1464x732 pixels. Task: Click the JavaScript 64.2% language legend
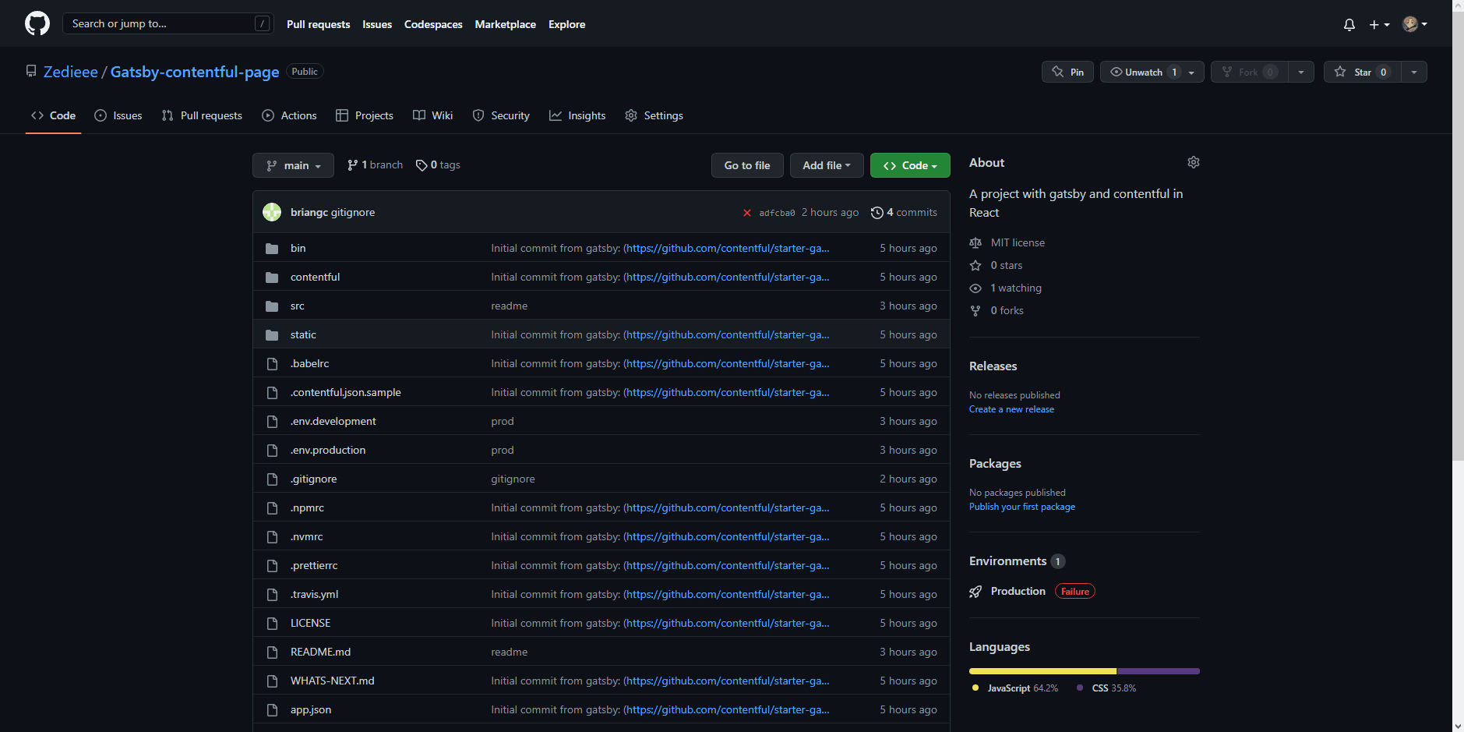tap(1015, 688)
